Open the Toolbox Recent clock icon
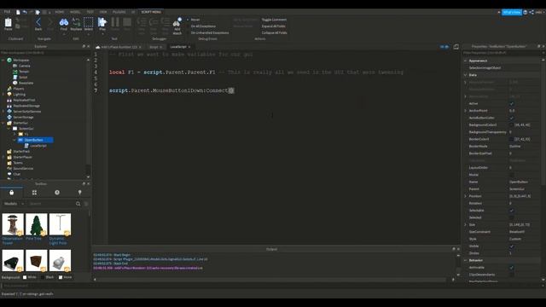The width and height of the screenshot is (546, 307). tap(57, 193)
